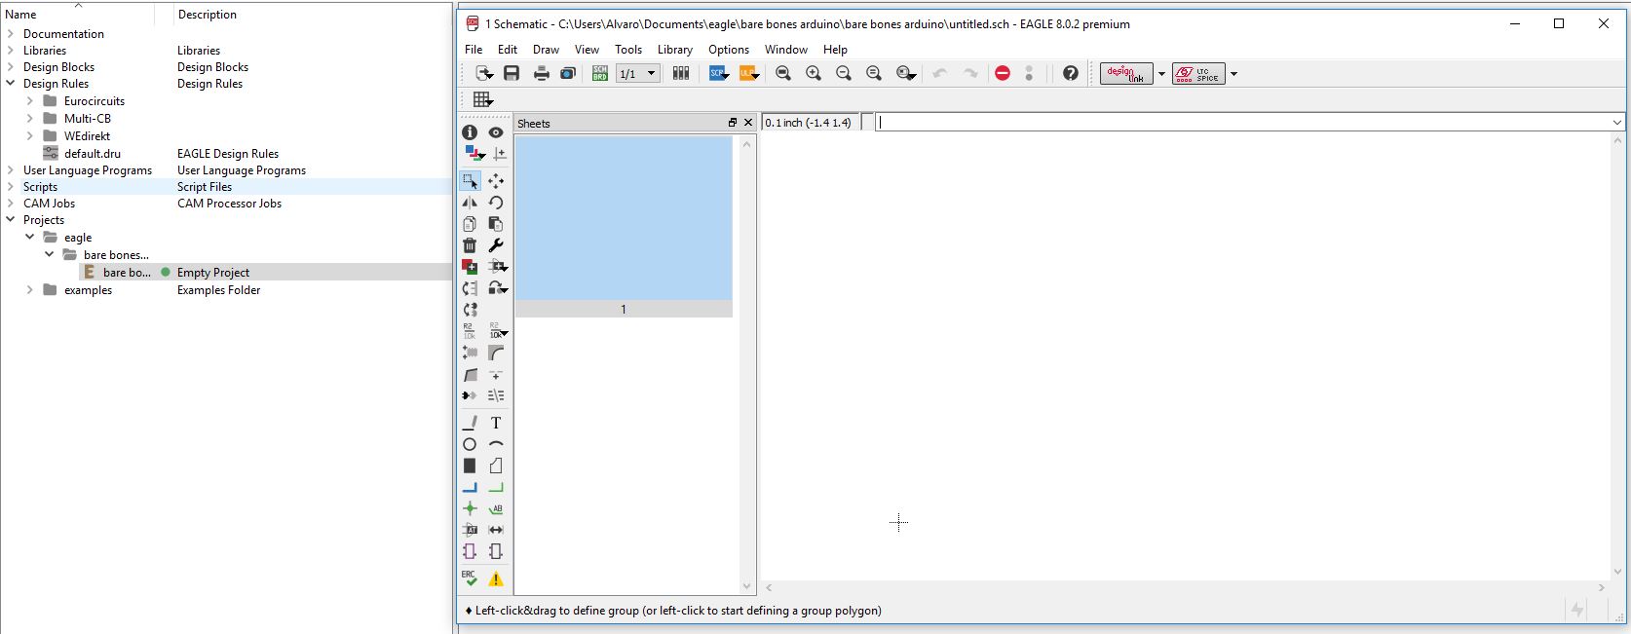The image size is (1631, 634).
Task: Select the Circle drawing tool
Action: (470, 444)
